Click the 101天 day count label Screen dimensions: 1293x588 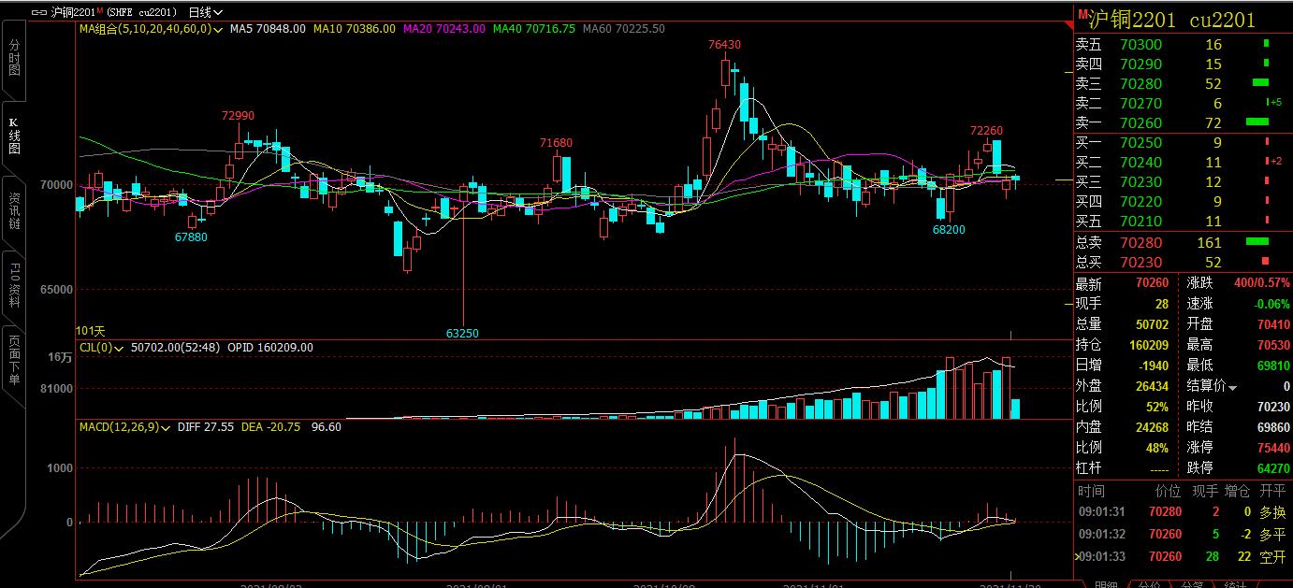pyautogui.click(x=91, y=331)
